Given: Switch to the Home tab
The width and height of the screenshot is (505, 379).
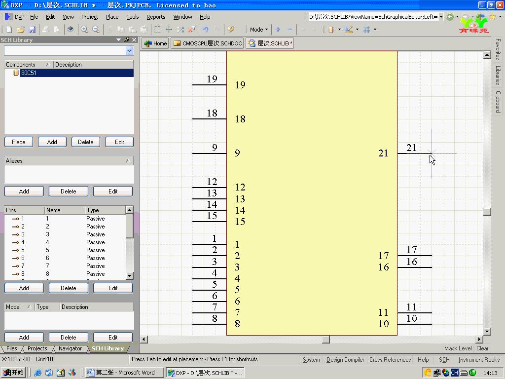Looking at the screenshot, I should [x=155, y=43].
